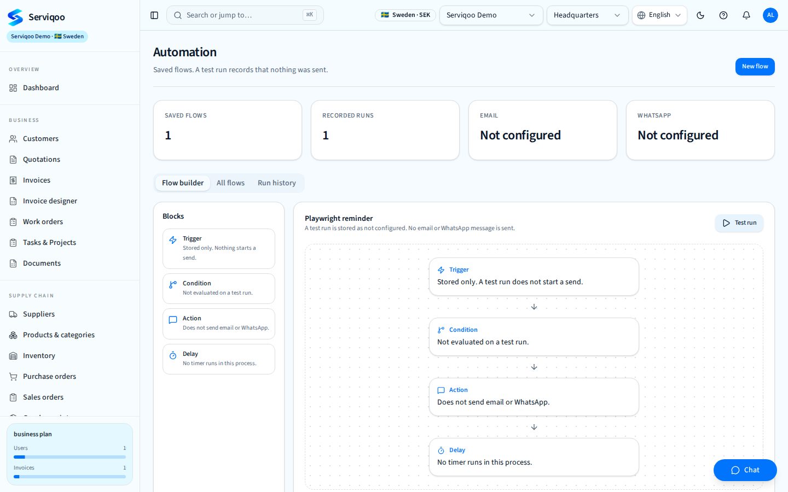788x492 pixels.
Task: Click the New flow button
Action: 755,67
